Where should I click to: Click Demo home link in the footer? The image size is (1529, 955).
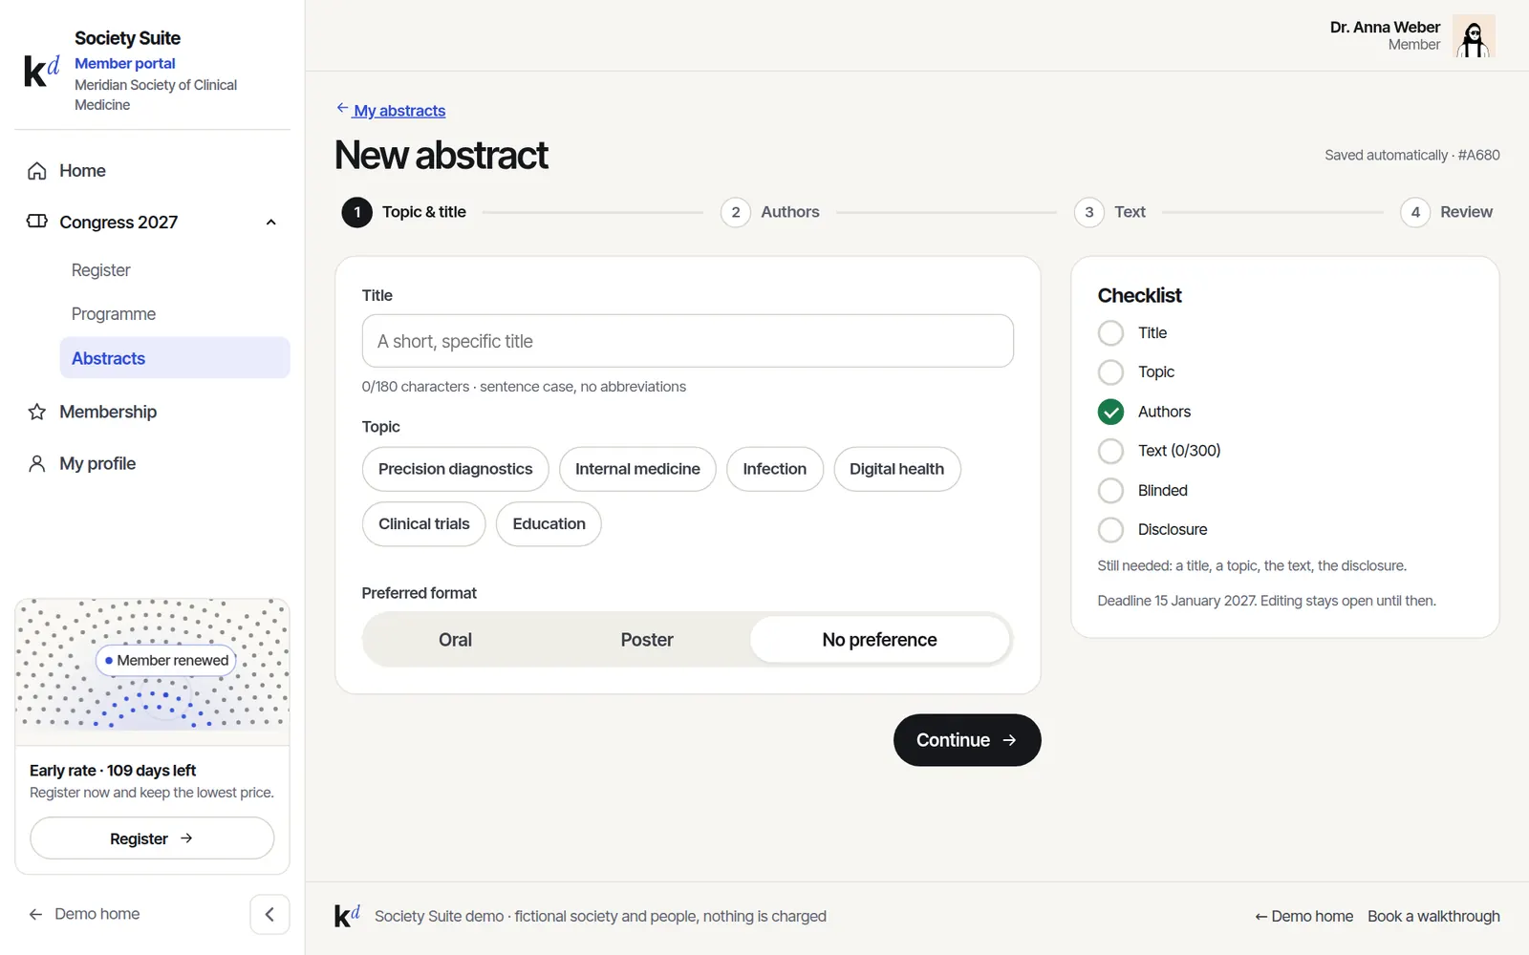1304,916
